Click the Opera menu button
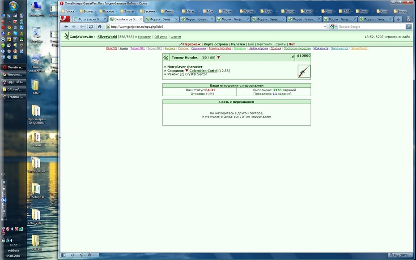This screenshot has width=416, height=260. click(65, 19)
